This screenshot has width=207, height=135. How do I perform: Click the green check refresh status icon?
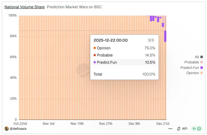click(x=199, y=129)
